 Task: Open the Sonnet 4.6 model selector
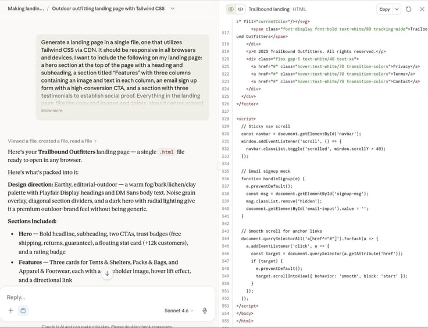179,311
